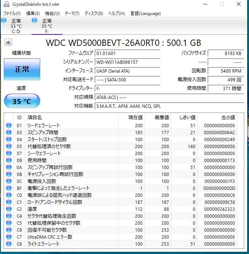Click raw value 0000000000DD in BF row
Screen dimensions: 249x254
click(x=219, y=188)
